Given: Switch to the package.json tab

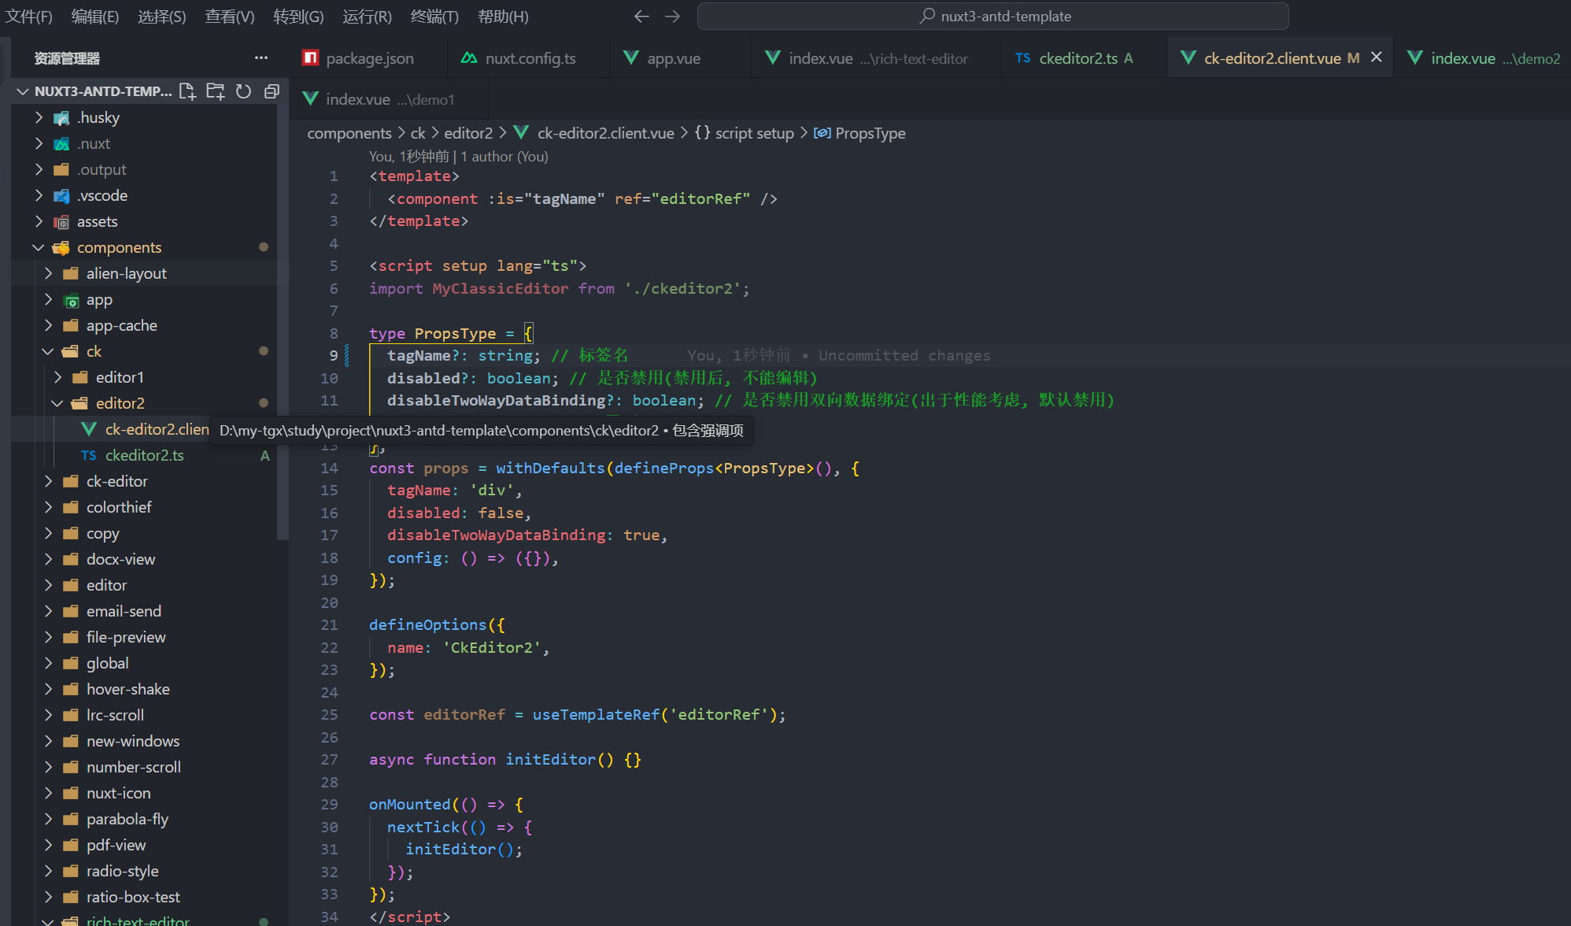Looking at the screenshot, I should tap(369, 58).
